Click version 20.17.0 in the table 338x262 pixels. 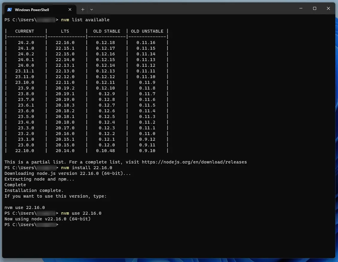(65, 128)
